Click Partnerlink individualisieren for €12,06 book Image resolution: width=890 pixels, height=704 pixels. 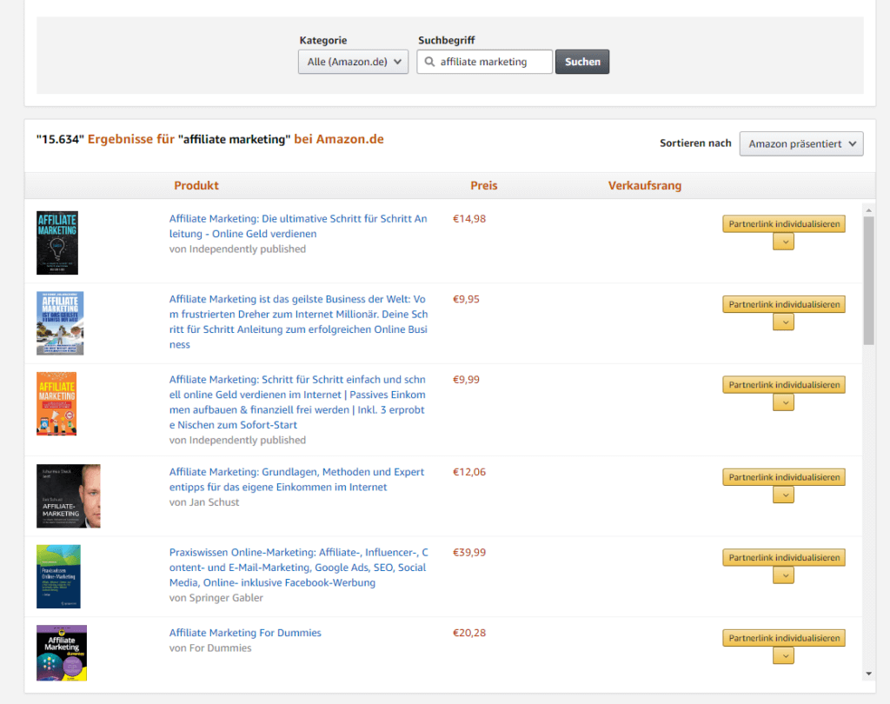tap(784, 477)
